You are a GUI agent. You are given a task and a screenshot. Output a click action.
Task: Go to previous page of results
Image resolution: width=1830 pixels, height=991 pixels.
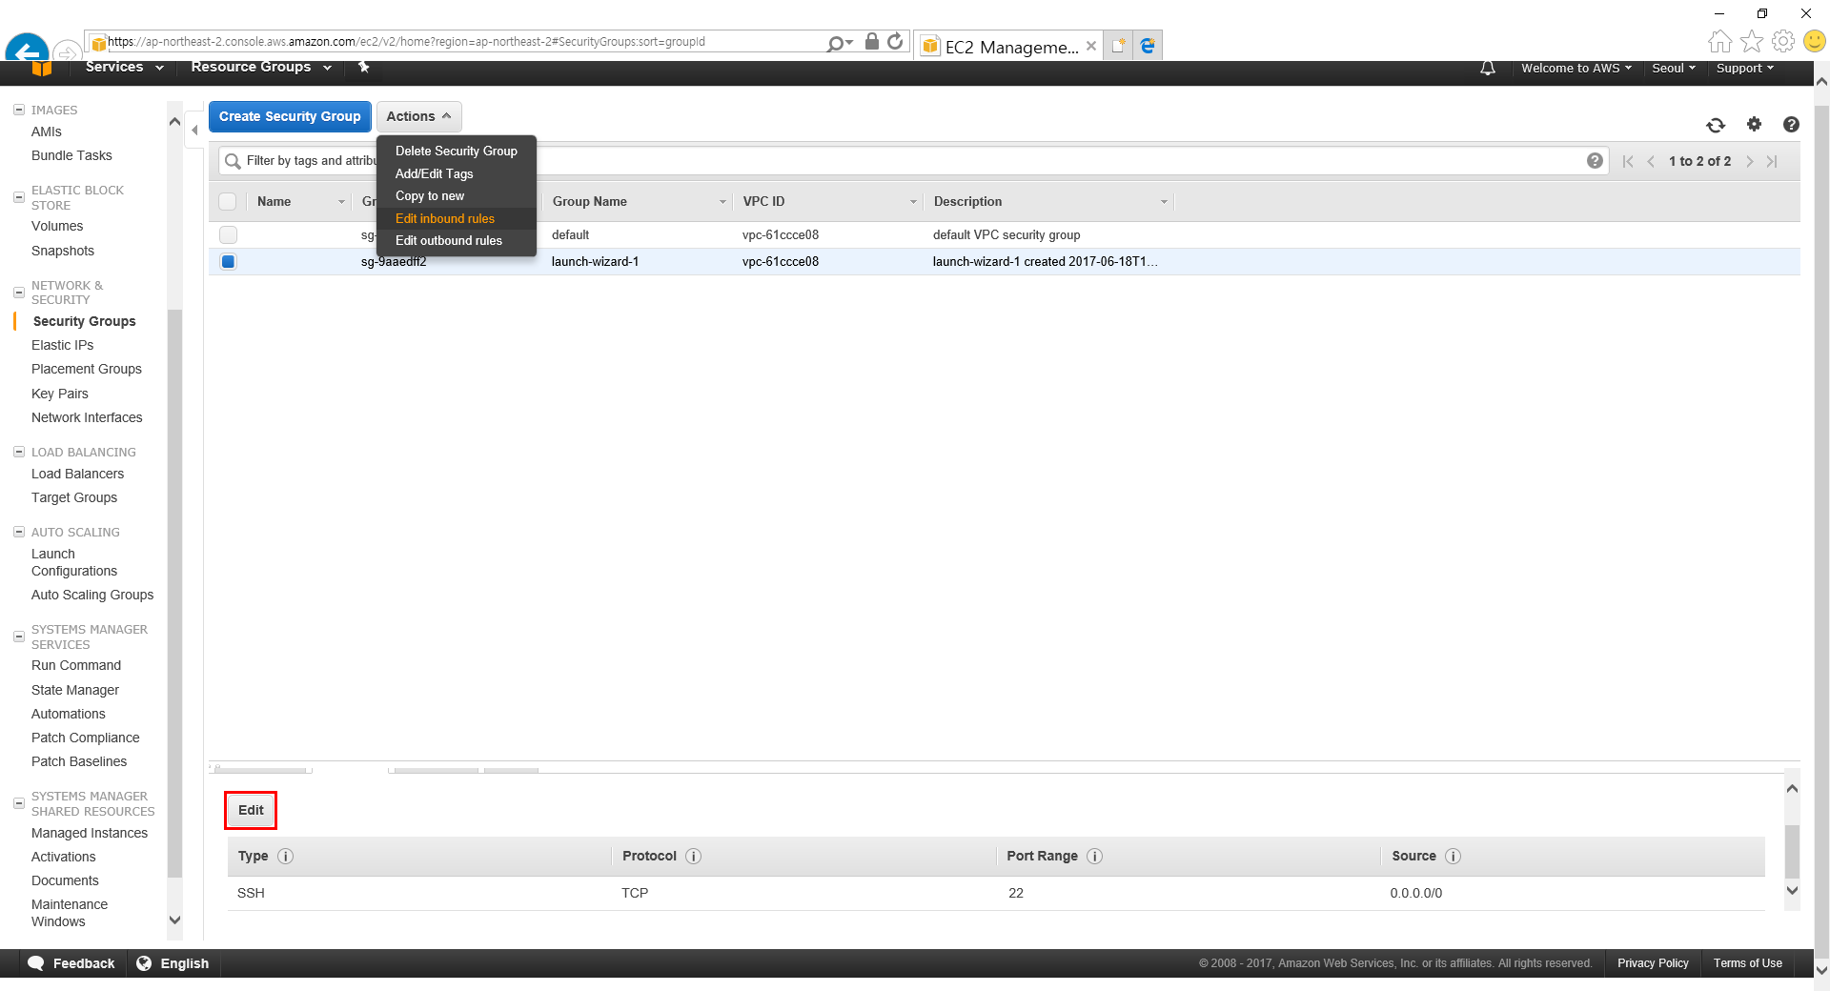(x=1651, y=161)
